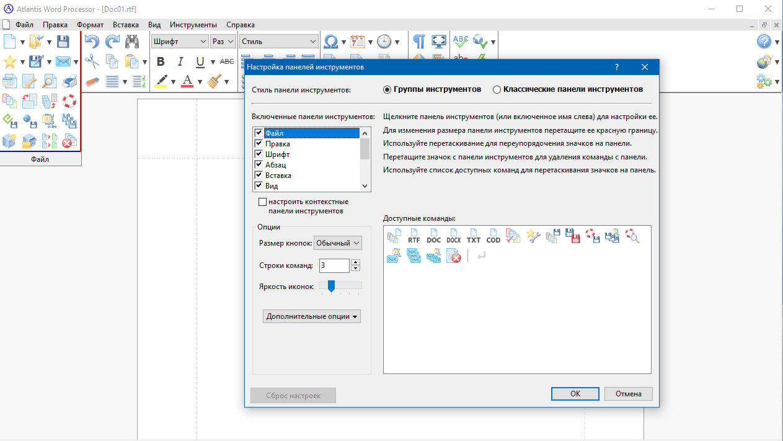This screenshot has width=783, height=441.
Task: Select the DOCX command icon
Action: (x=453, y=236)
